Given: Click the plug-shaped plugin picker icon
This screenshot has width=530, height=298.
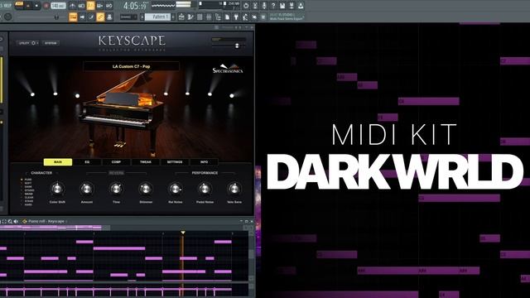Looking at the screenshot, I should tap(236, 17).
